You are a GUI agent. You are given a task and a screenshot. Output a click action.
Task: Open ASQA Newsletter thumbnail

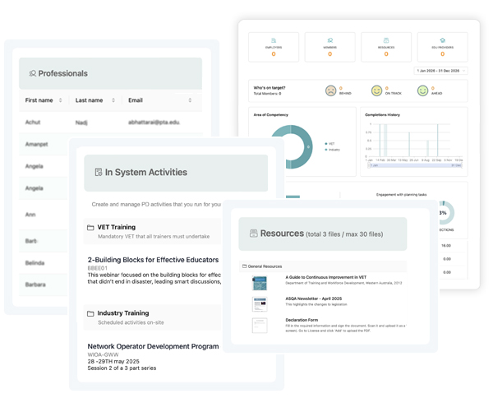(x=260, y=304)
